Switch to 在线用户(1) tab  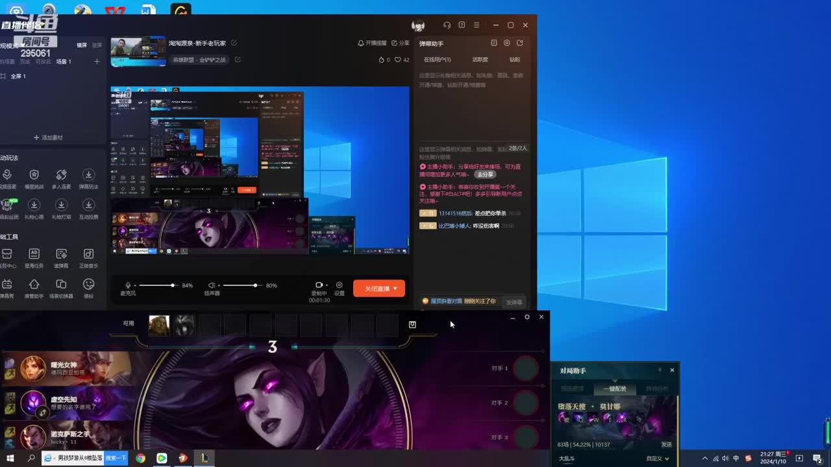pyautogui.click(x=437, y=60)
